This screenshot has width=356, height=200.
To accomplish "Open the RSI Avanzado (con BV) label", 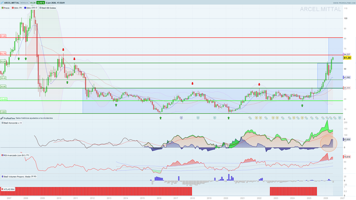I will [15, 155].
